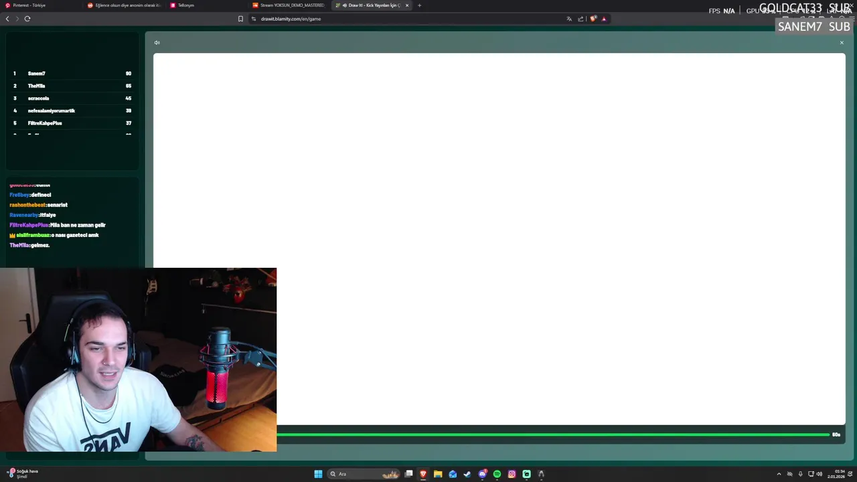The image size is (857, 482).
Task: Select Sanem7 in leaderboard
Action: point(72,74)
